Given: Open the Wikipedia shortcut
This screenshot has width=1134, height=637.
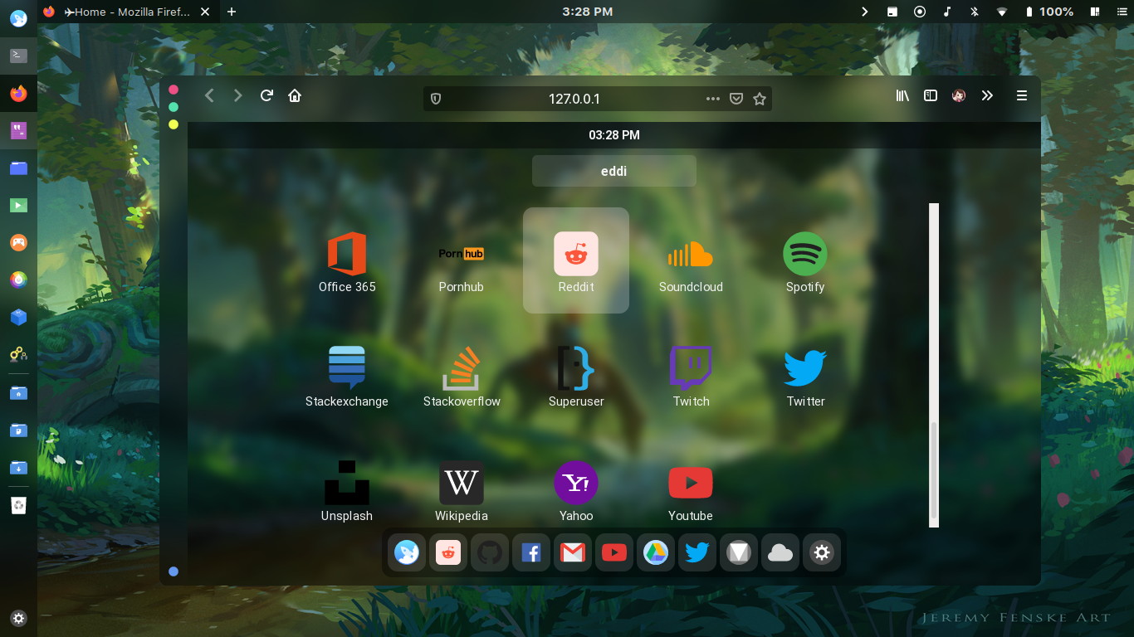Looking at the screenshot, I should coord(462,489).
